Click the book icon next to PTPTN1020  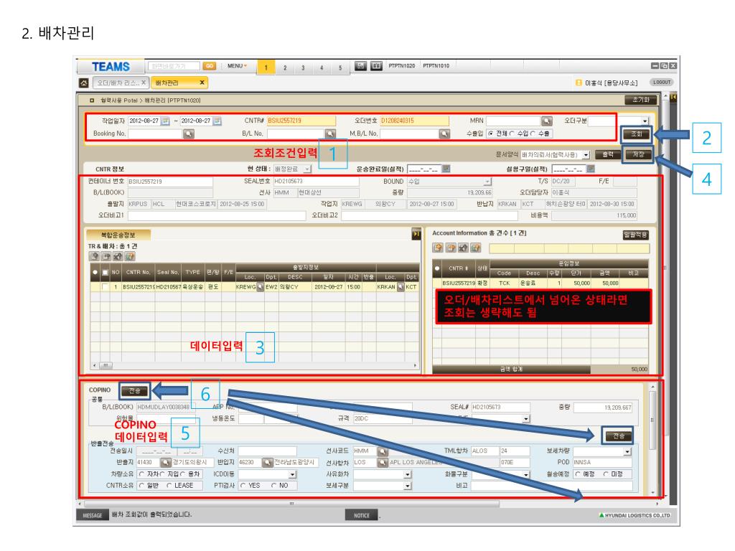376,65
